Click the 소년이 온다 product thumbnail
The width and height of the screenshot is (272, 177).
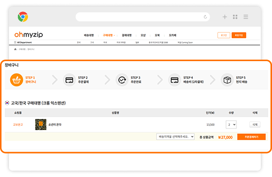40,124
